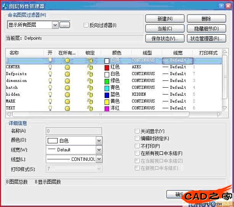Image resolution: width=234 pixels, height=207 pixels.
Task: Click the red color swatch of CENTER layer
Action: (x=107, y=67)
